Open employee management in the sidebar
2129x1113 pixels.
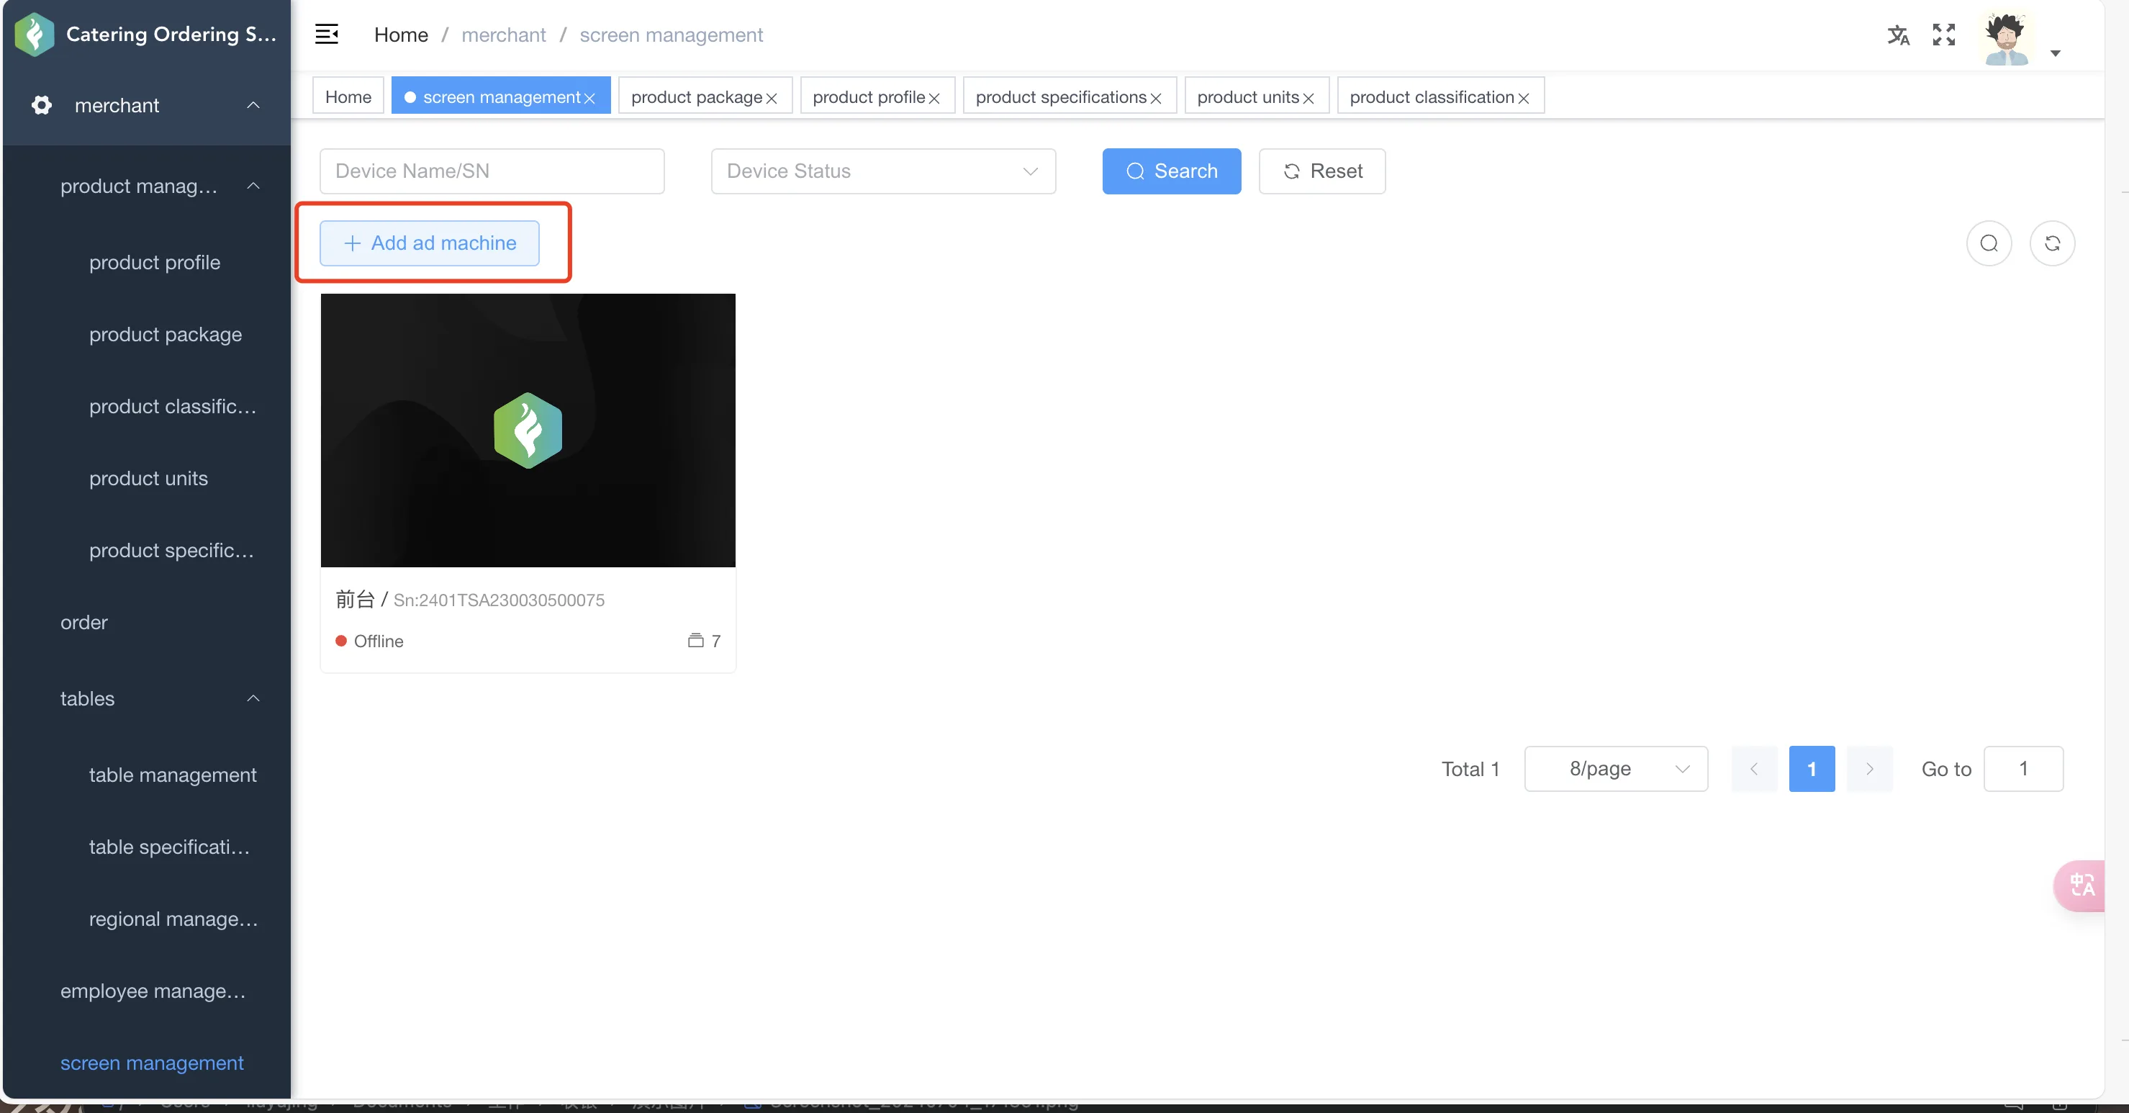153,991
